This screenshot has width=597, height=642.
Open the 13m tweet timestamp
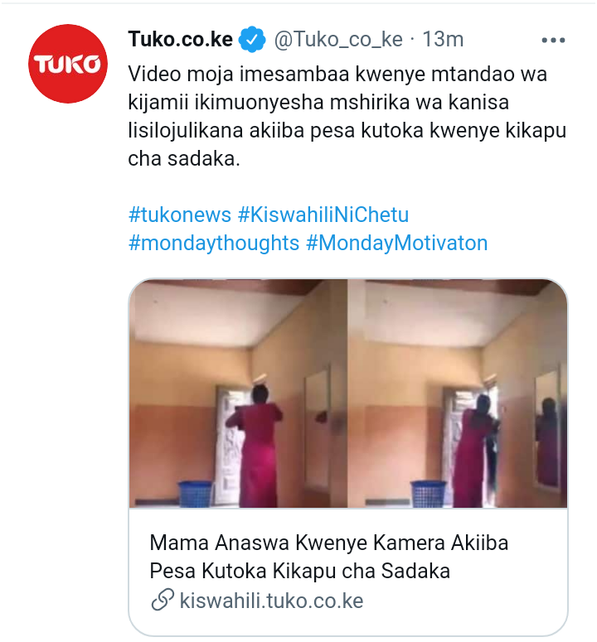(443, 40)
